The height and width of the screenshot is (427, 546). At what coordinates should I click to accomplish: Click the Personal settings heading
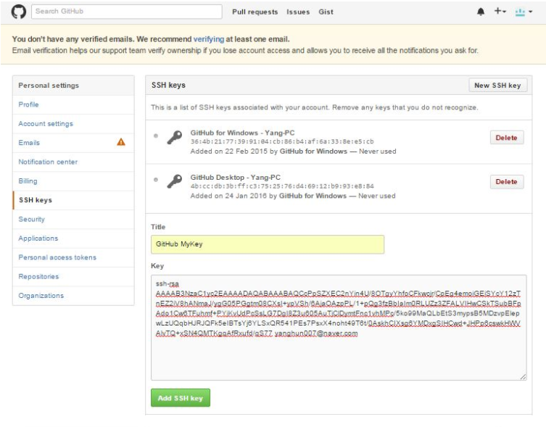[49, 86]
